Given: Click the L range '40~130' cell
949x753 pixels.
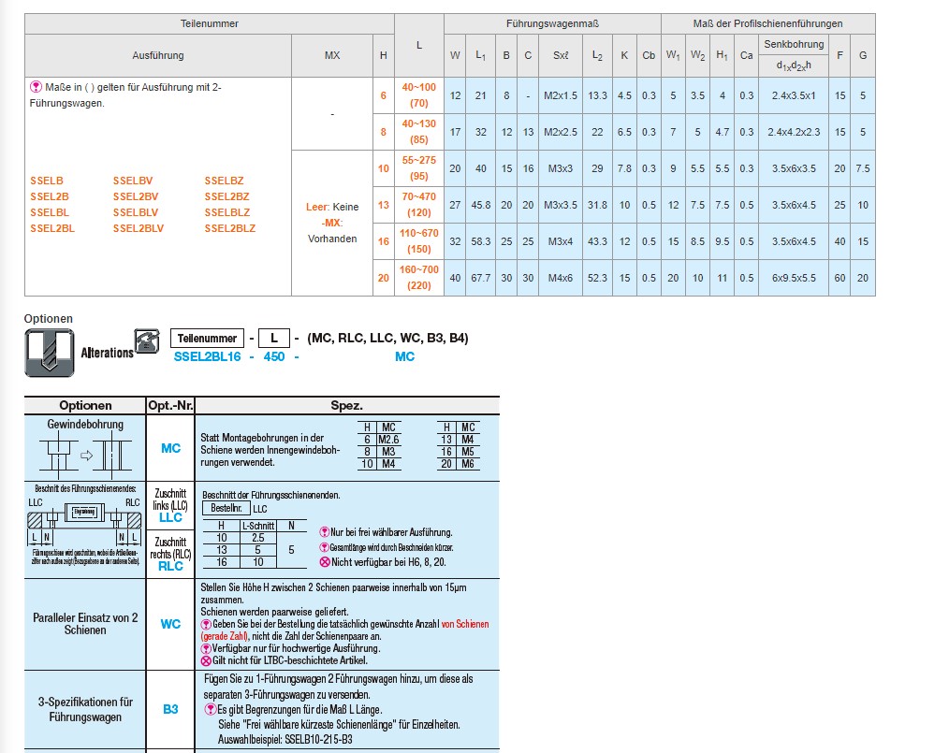Looking at the screenshot, I should coord(419,132).
